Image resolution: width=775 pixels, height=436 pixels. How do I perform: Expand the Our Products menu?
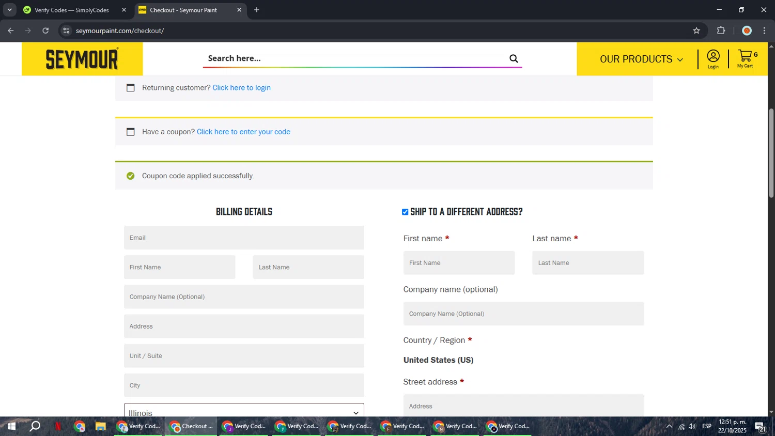641,59
